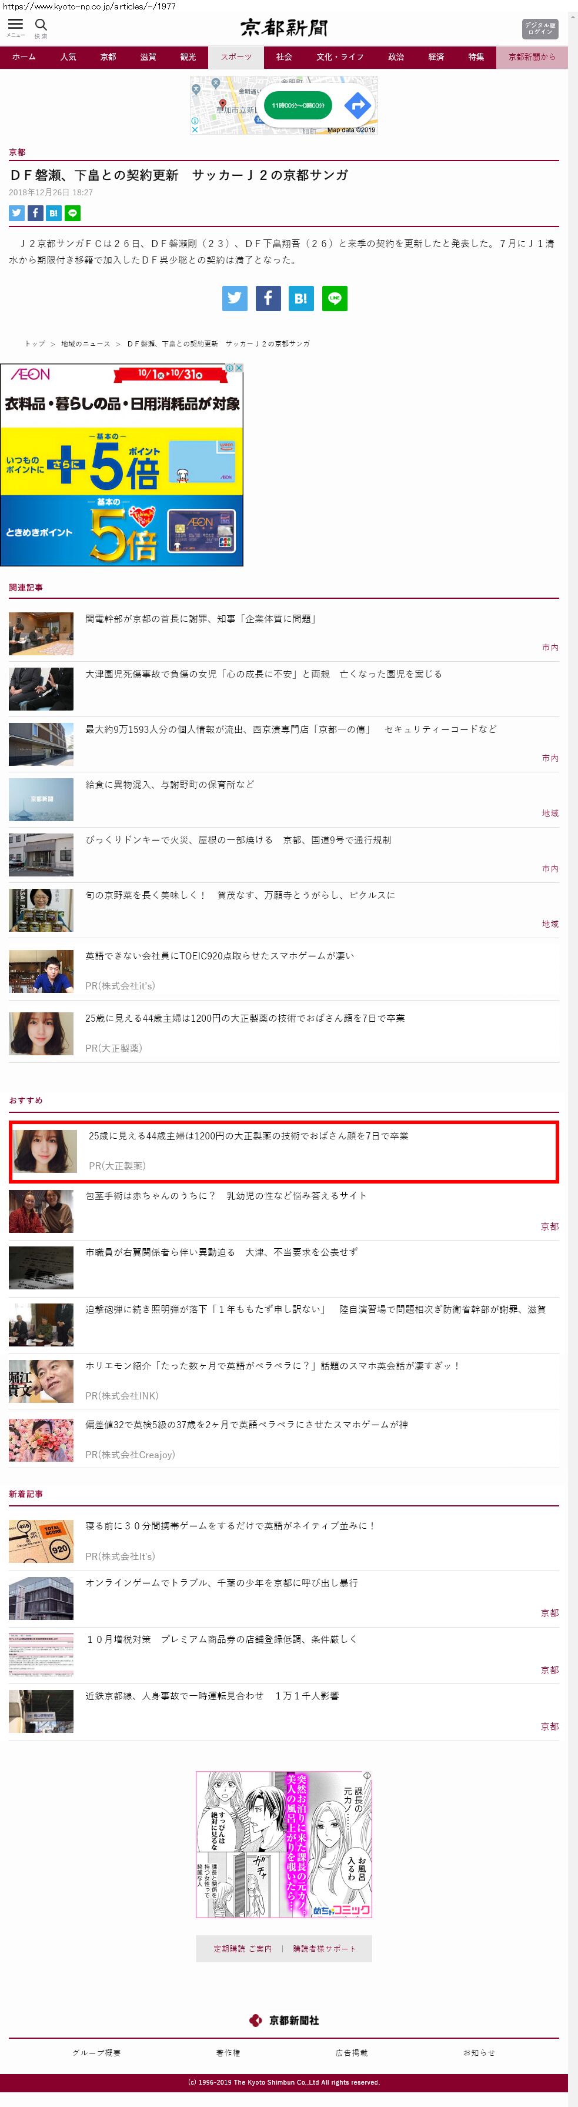The image size is (578, 2107).
Task: Share via Hatena B! large icon
Action: (301, 298)
